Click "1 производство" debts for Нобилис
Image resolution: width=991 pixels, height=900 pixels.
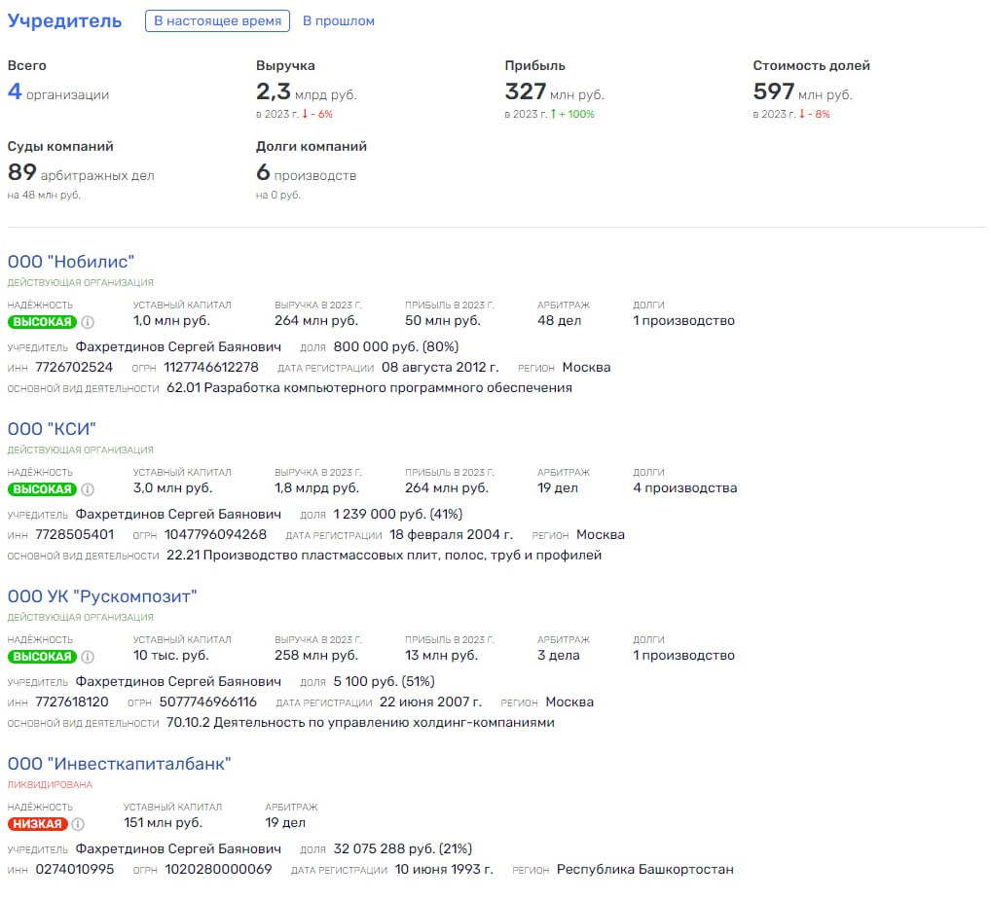pos(683,320)
